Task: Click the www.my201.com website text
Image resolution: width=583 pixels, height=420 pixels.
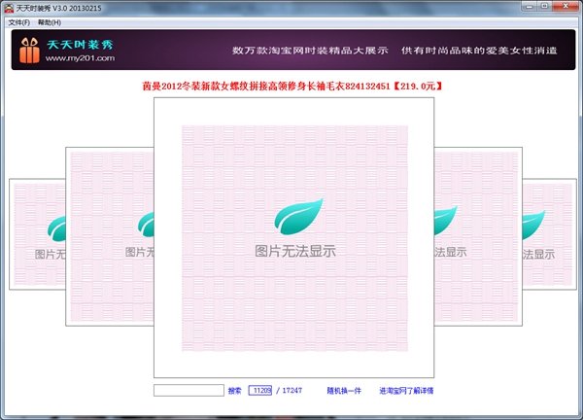Action: point(80,58)
